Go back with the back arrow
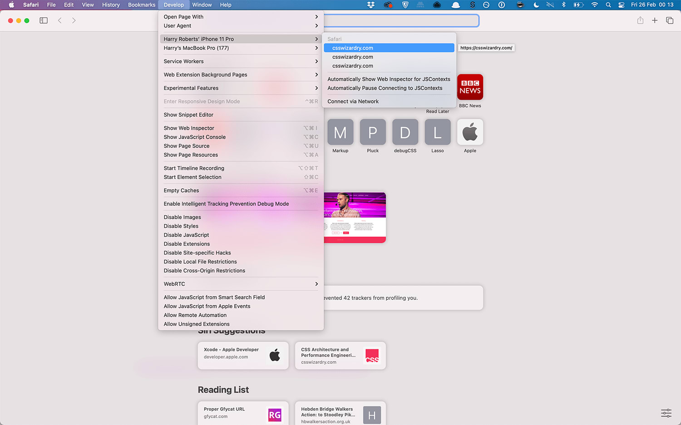 pyautogui.click(x=59, y=20)
